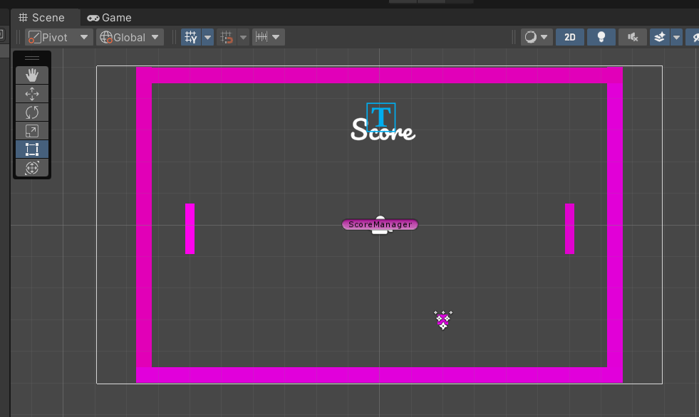Switch to the Game tab
The image size is (699, 417).
pos(108,17)
